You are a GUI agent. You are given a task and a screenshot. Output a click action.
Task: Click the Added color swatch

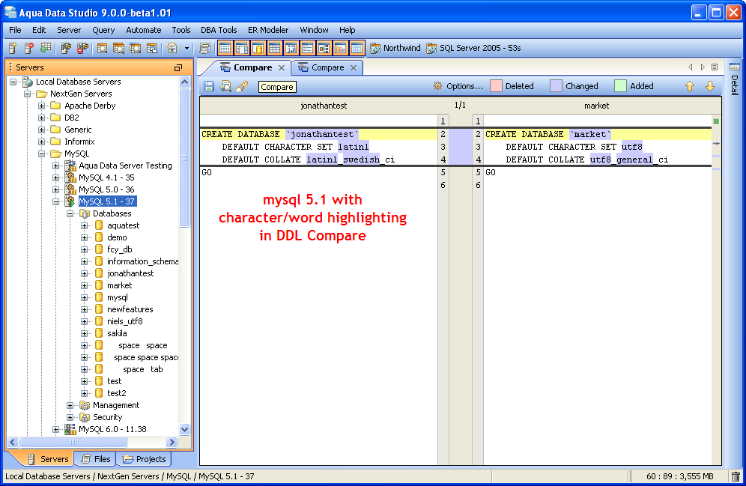tap(620, 86)
